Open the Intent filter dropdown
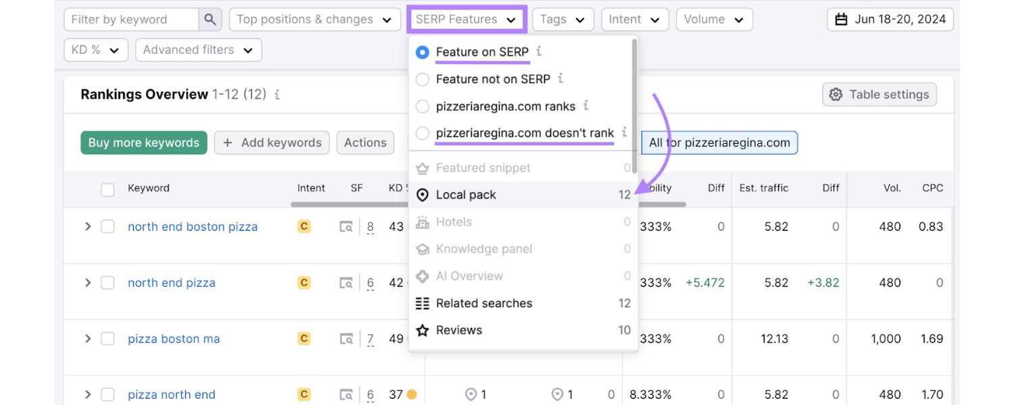1014x405 pixels. [634, 19]
